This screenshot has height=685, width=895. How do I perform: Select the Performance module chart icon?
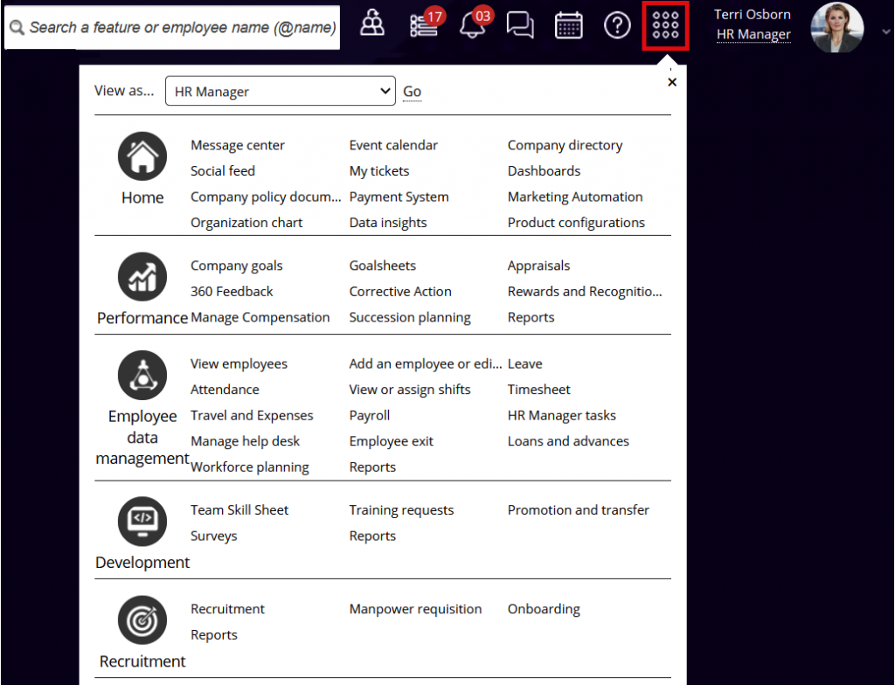(x=142, y=277)
